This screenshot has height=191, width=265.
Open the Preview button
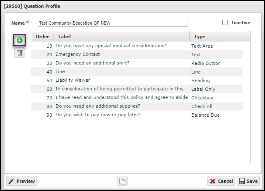click(x=22, y=181)
